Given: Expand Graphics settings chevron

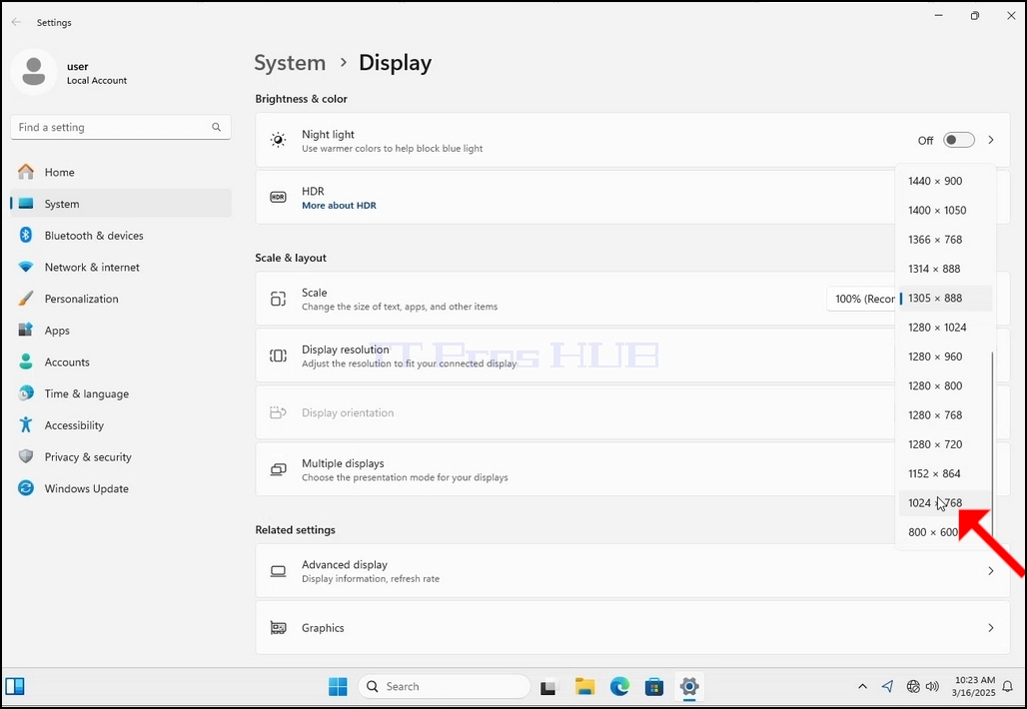Looking at the screenshot, I should pyautogui.click(x=991, y=628).
